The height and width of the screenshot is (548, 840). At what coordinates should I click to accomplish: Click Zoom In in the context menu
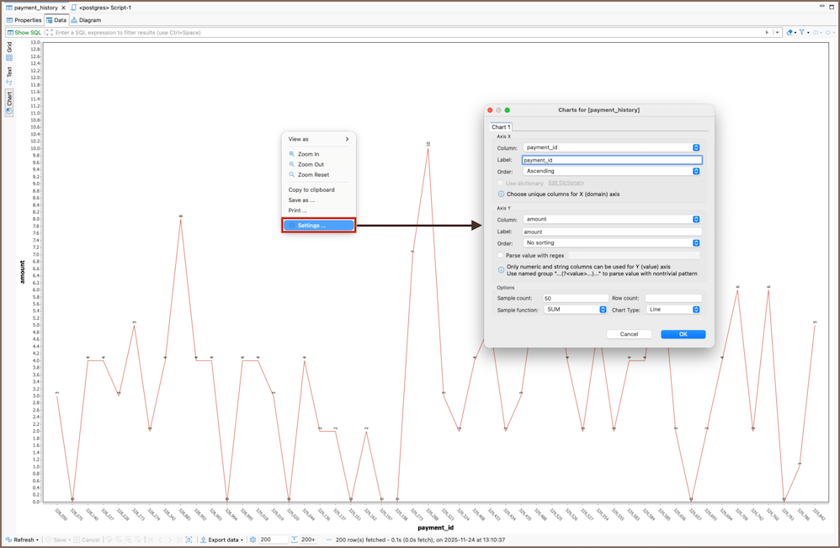[x=308, y=154]
